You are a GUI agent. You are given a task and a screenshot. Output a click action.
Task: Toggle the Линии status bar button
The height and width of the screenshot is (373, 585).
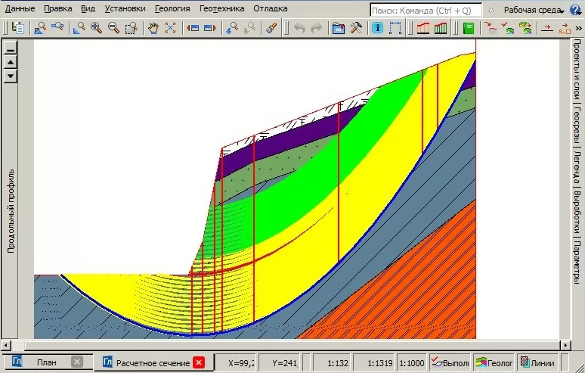point(537,362)
